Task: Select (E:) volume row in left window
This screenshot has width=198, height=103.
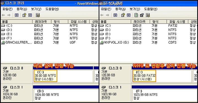Action: 50,34
